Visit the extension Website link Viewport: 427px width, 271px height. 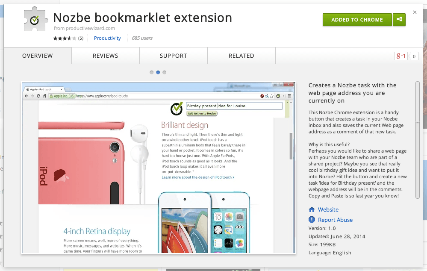(x=328, y=209)
